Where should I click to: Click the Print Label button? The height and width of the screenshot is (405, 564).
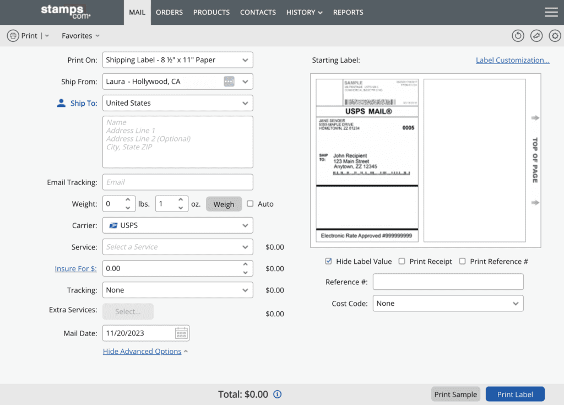point(515,394)
